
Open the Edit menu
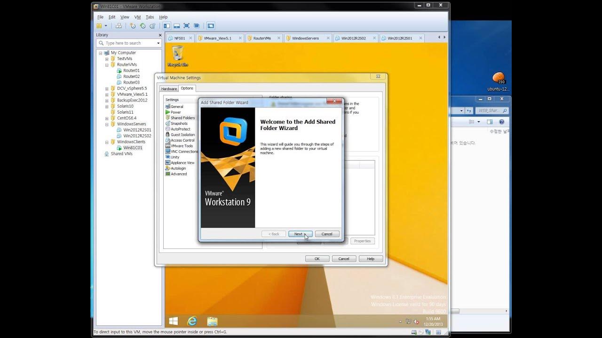coord(112,17)
